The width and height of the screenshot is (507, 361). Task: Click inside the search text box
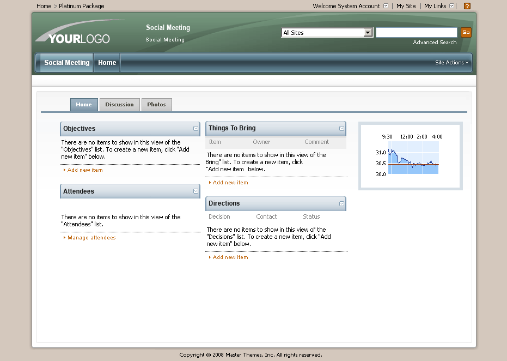(416, 33)
